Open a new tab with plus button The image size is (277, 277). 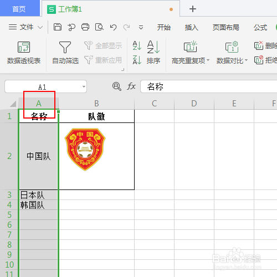pyautogui.click(x=193, y=9)
